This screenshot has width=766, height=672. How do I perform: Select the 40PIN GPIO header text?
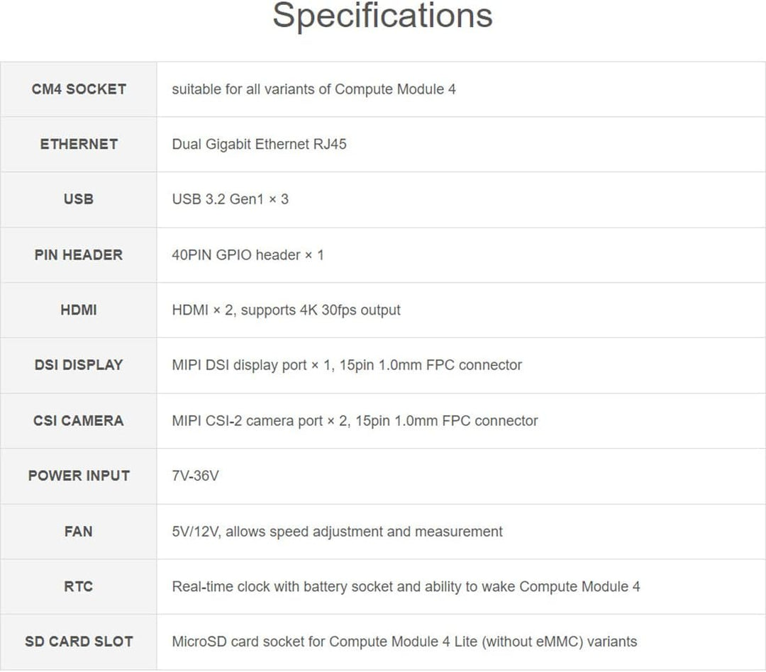point(236,255)
